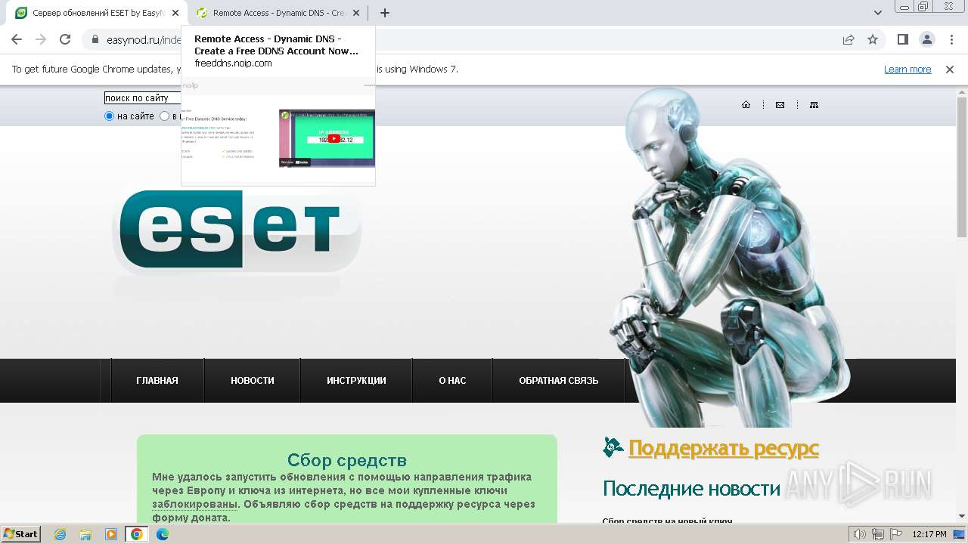Select the "на сайте" search option
Screen dimensions: 968x544
pos(109,116)
